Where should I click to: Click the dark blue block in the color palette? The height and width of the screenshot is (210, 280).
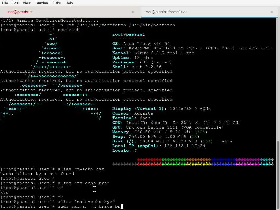tap(223, 159)
